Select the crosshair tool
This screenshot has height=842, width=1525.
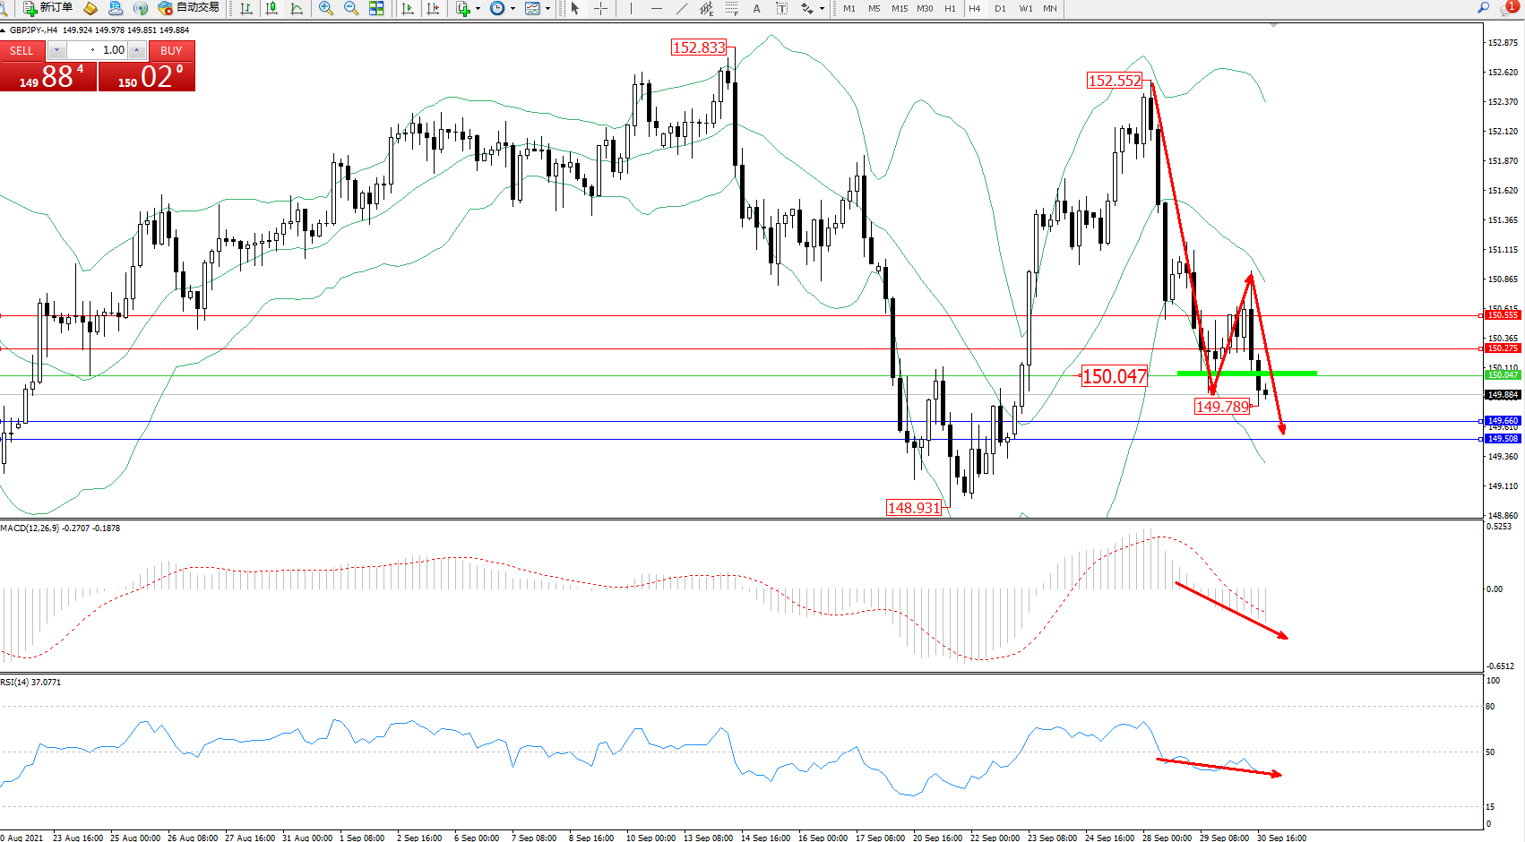(600, 8)
